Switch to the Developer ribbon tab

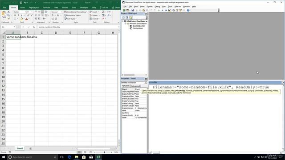tap(84, 8)
